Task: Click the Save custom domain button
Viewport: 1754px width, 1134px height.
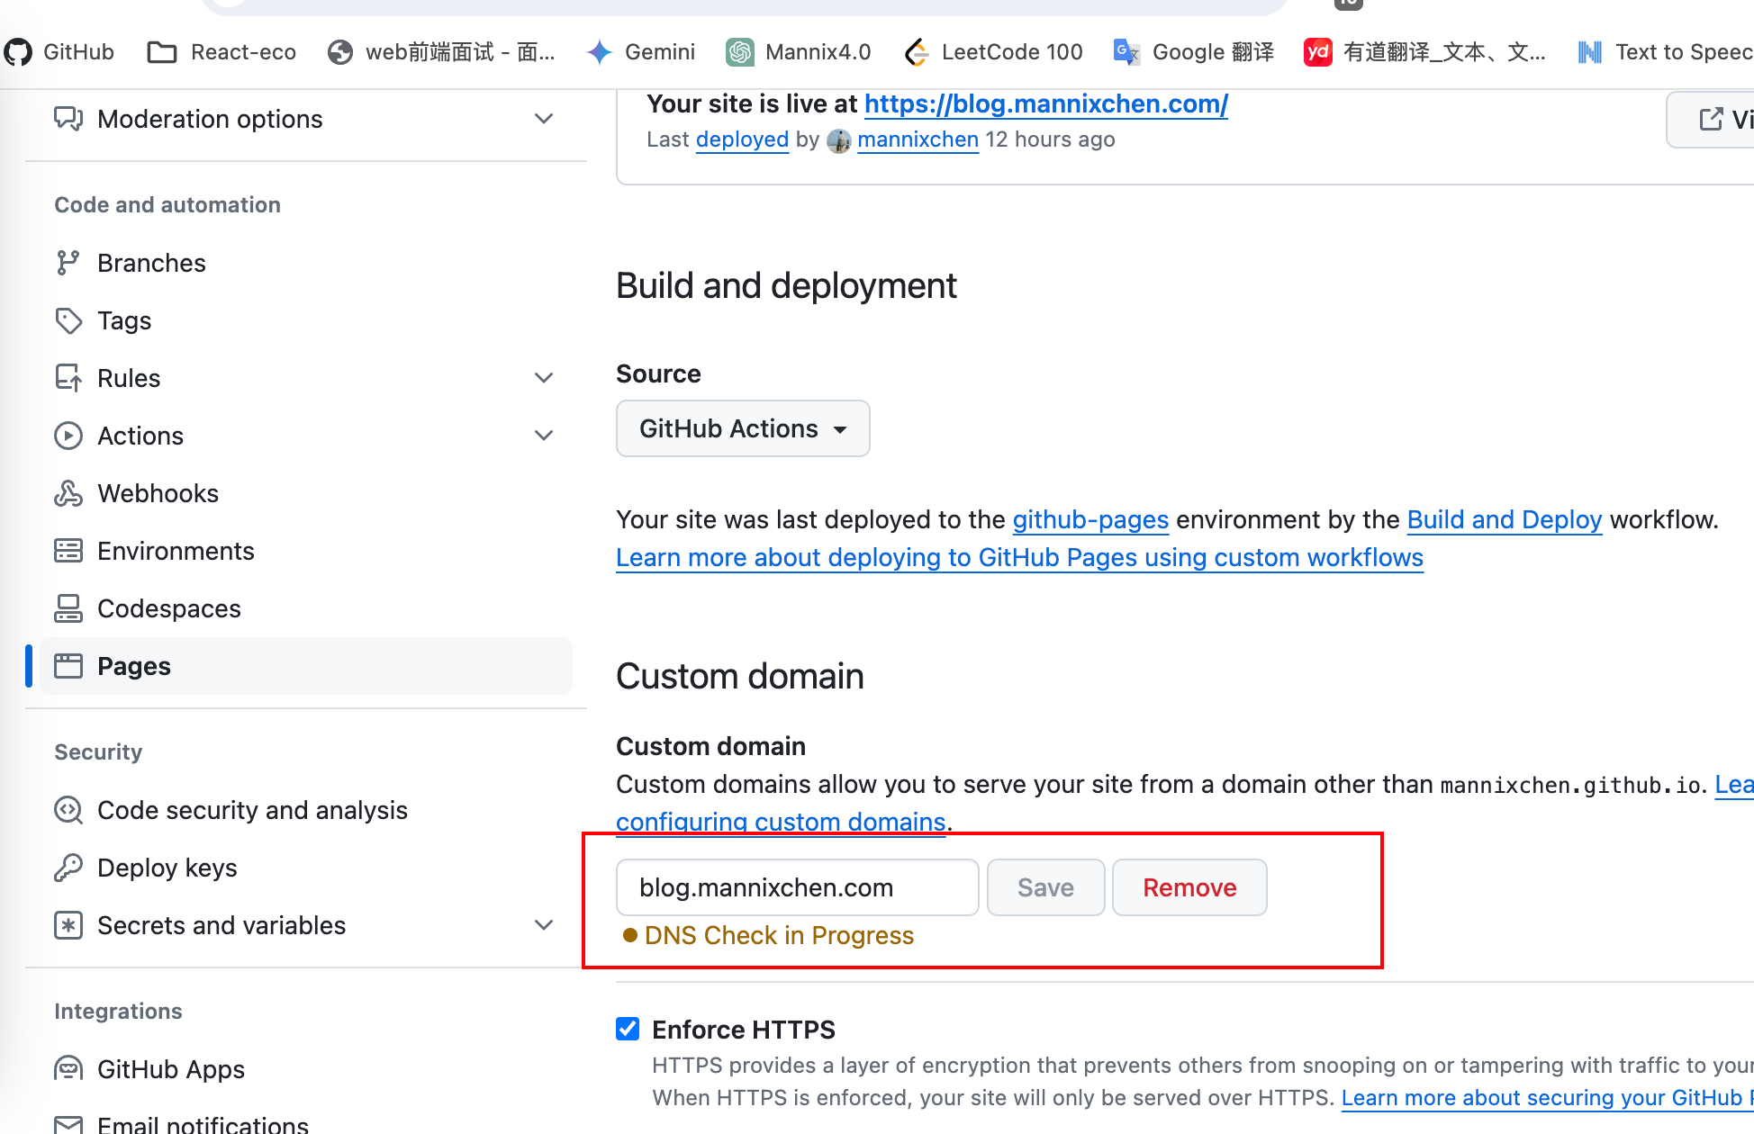Action: tap(1045, 887)
